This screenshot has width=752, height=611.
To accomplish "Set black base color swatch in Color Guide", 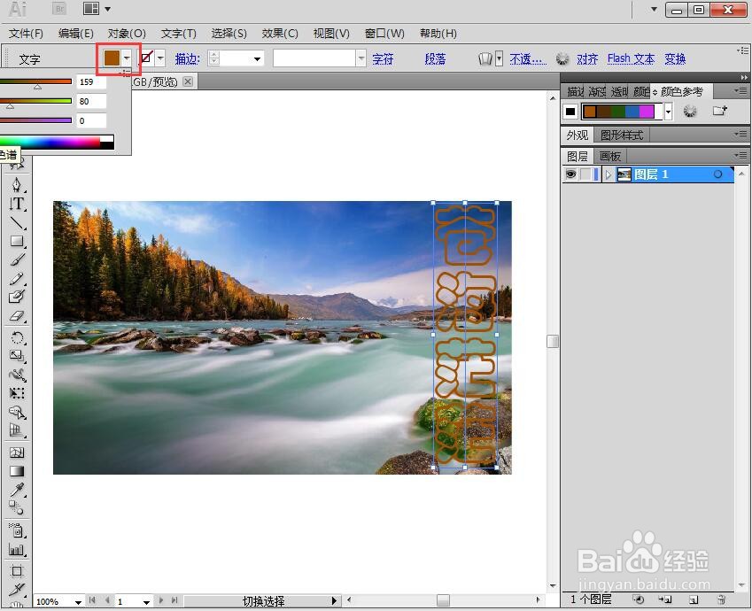I will coord(570,112).
